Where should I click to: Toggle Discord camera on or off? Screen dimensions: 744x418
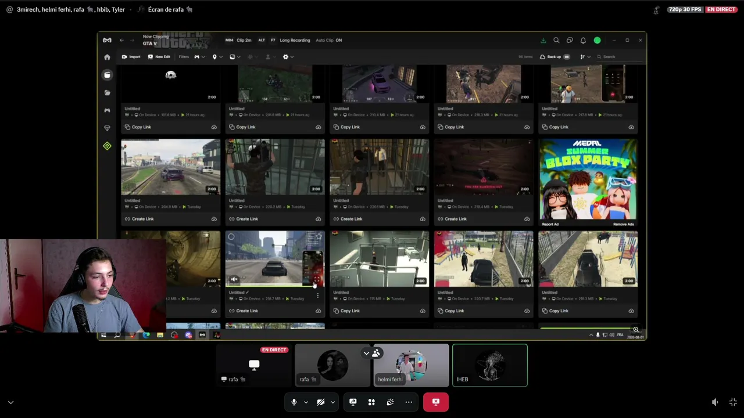pyautogui.click(x=320, y=402)
